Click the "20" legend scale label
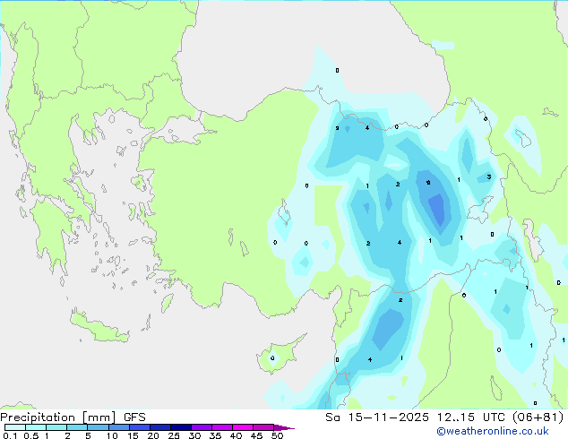Image resolution: width=568 pixels, height=439 pixels. click(x=153, y=435)
